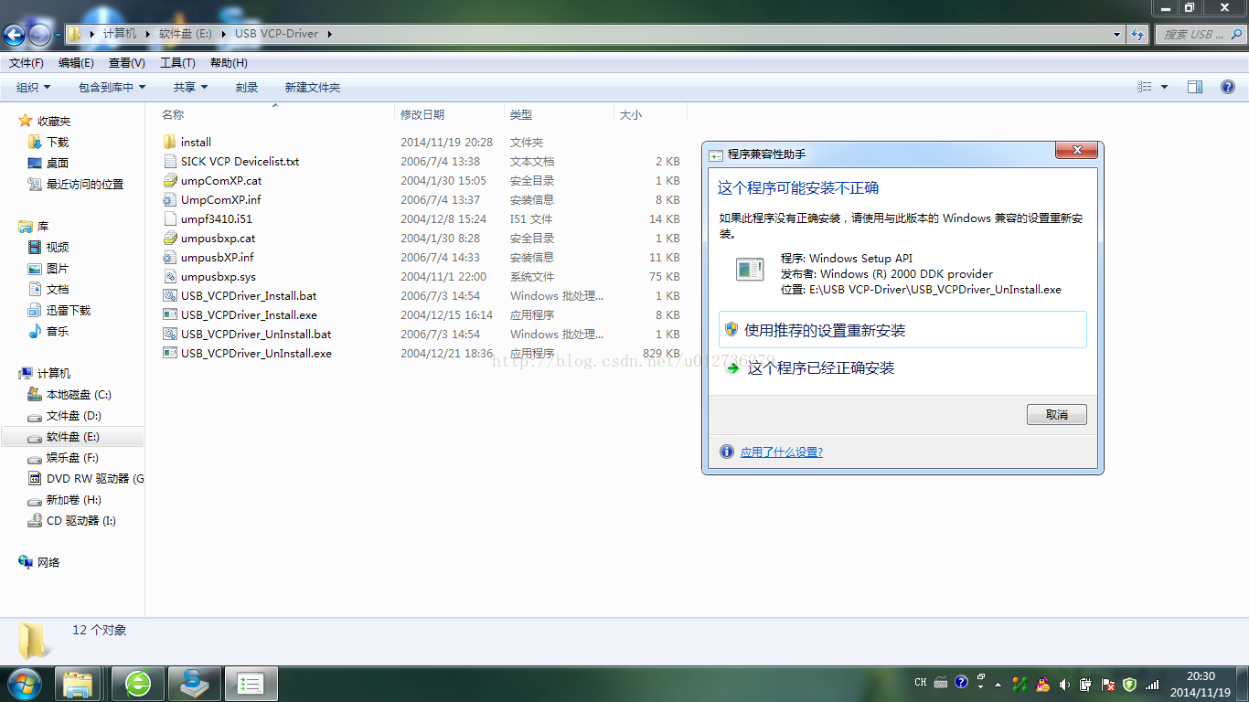
Task: Select the install folder icon
Action: [169, 142]
